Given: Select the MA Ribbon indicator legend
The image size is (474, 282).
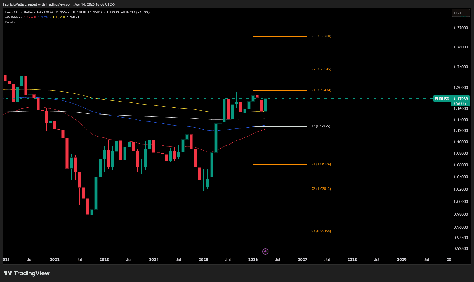Looking at the screenshot, I should (x=13, y=17).
